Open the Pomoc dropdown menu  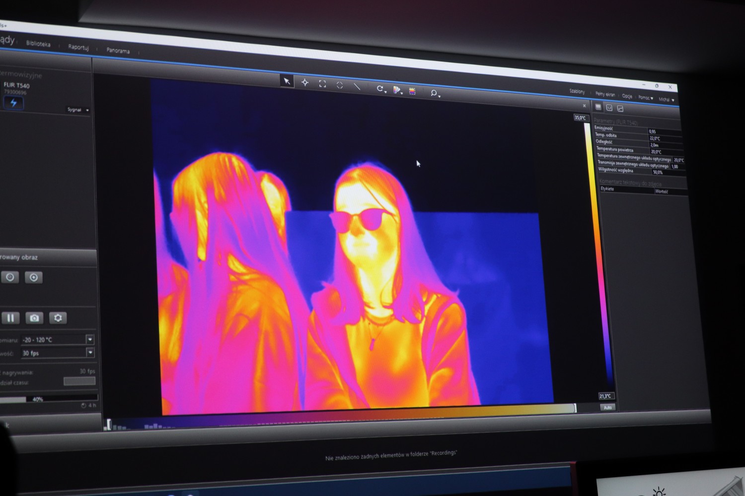[x=646, y=98]
